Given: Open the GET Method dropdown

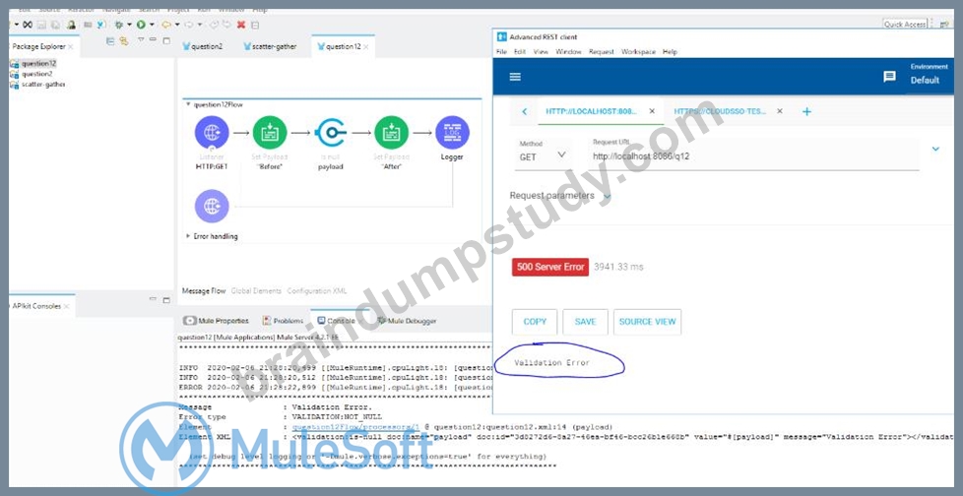Looking at the screenshot, I should coord(543,156).
